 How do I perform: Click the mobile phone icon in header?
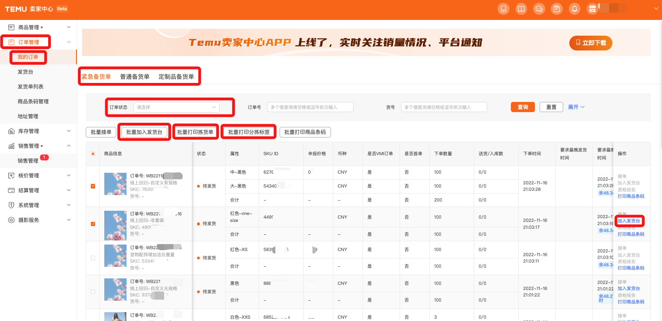pos(503,9)
